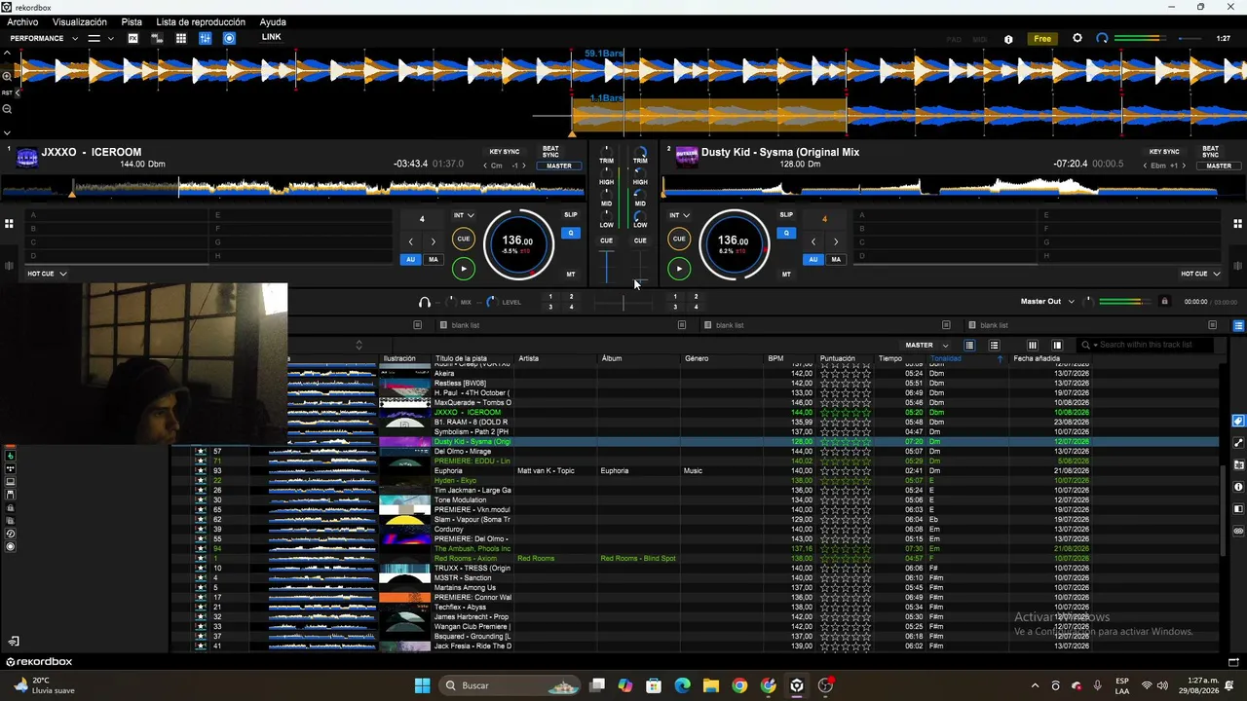
Task: Toggle deck 2 SLIP mode
Action: tap(786, 215)
